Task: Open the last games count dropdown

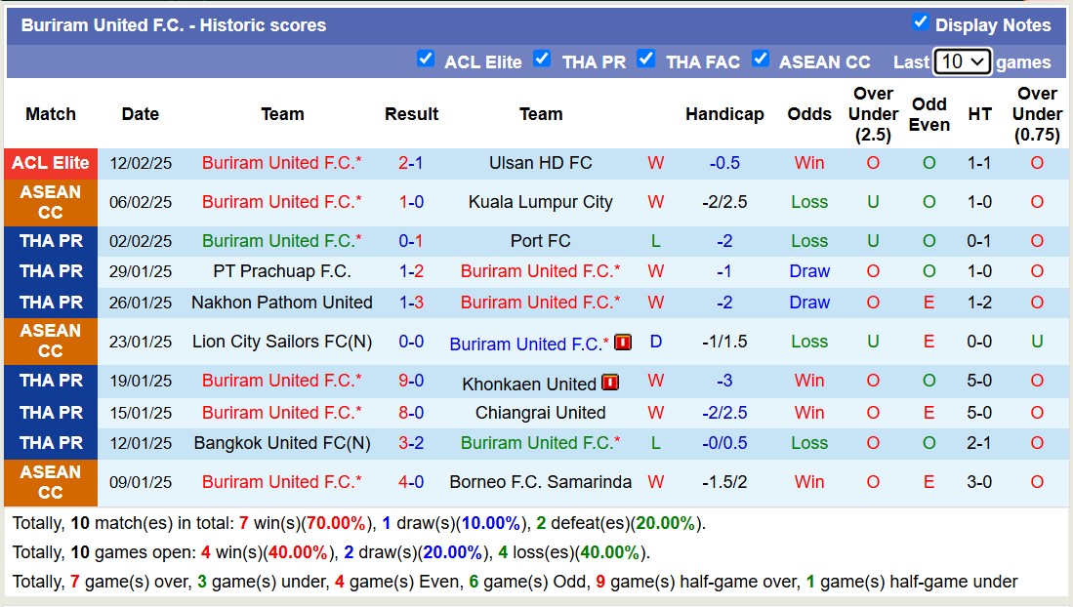Action: 963,61
